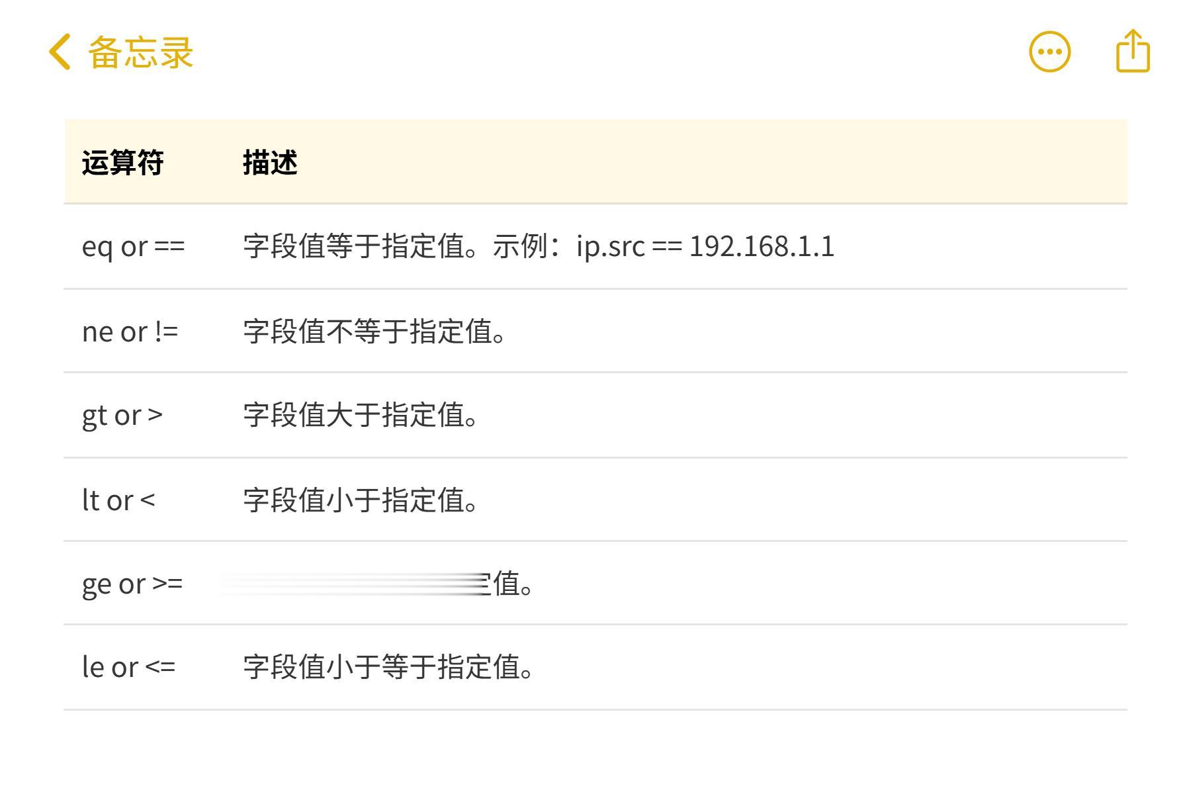Select the 'gt or >' cell
Screen dimensions: 1191x806
[x=122, y=415]
